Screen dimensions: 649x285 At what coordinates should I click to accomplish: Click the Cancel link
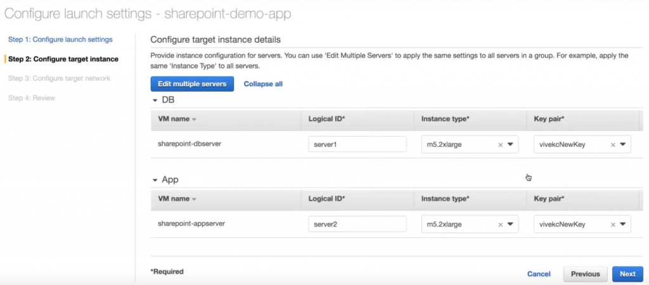point(539,274)
